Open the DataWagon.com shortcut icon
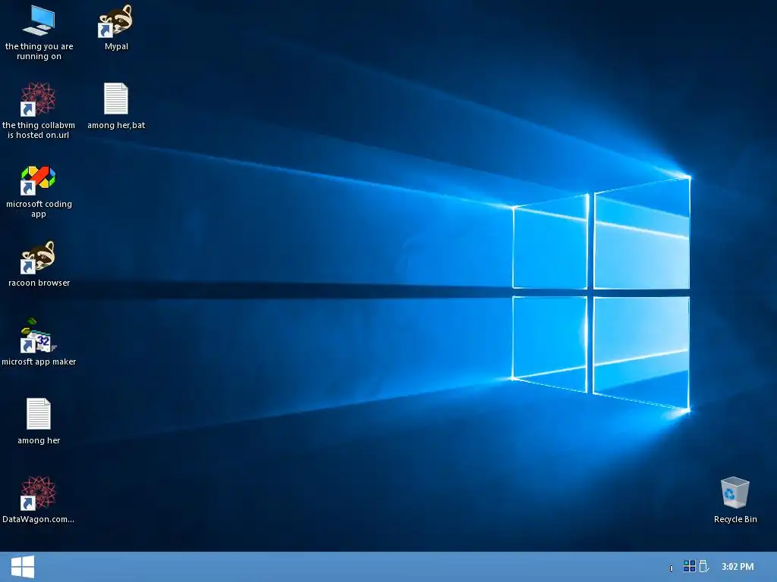This screenshot has height=582, width=777. coord(38,493)
